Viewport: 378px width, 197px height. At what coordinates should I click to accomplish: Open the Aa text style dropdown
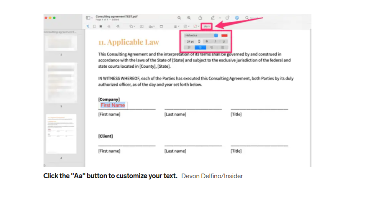[x=207, y=26]
